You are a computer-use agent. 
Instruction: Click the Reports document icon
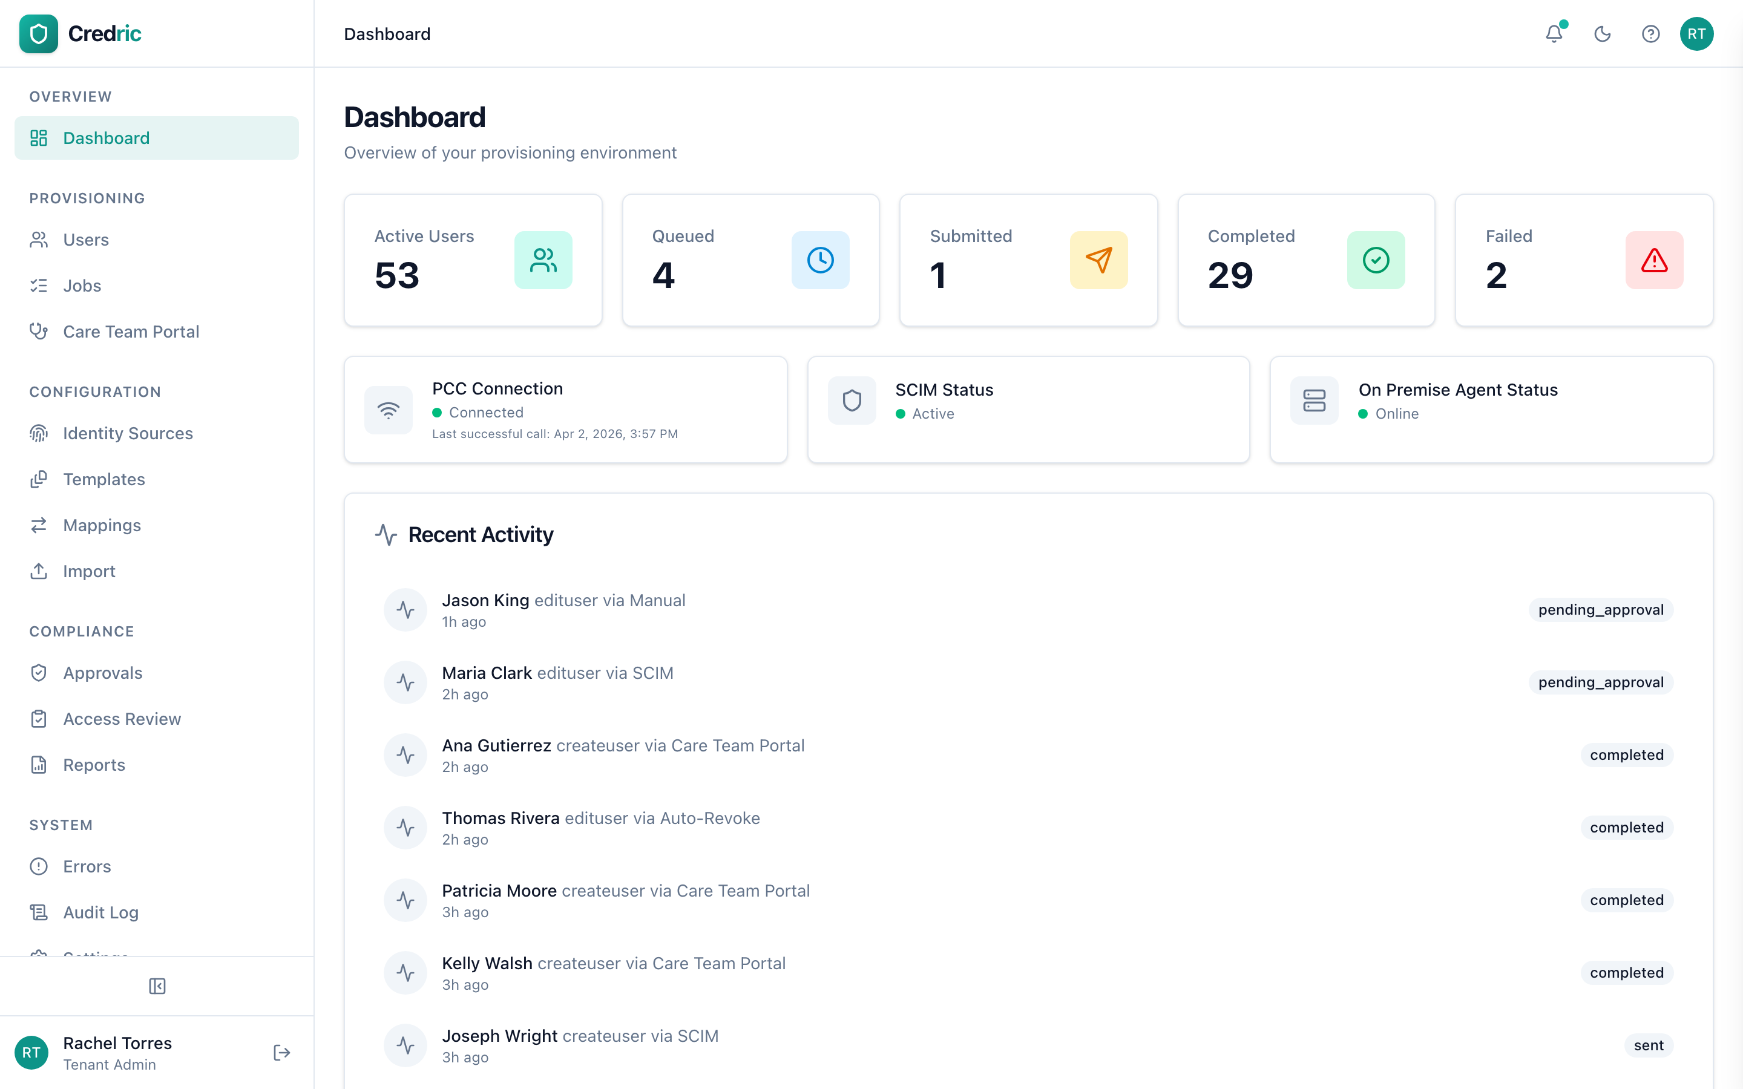point(39,764)
